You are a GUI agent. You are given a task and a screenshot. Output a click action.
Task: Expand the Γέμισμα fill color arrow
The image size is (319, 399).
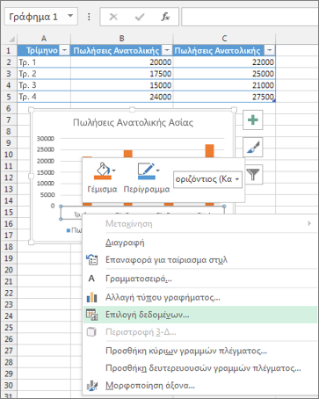[x=114, y=170]
